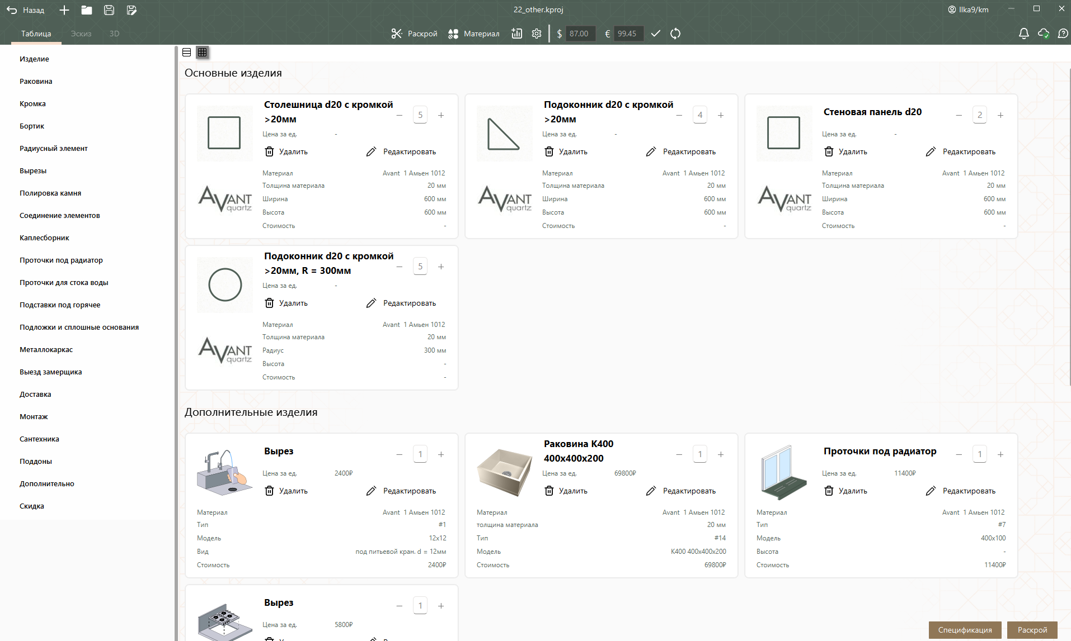Screen dimensions: 1071x641
Task: Click the new project plus icon
Action: 64,10
